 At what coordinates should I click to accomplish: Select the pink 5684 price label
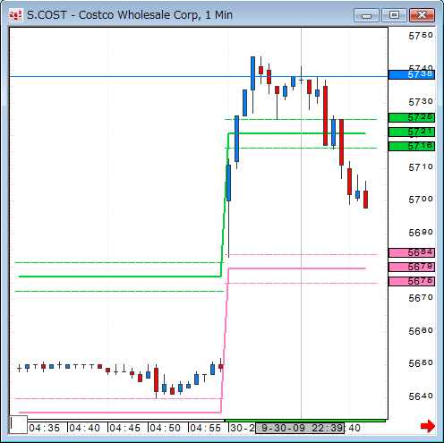412,252
